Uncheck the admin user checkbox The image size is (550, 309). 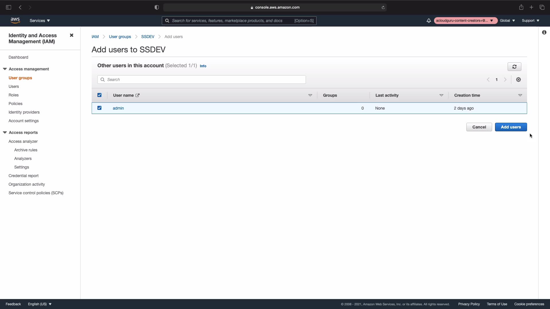pos(99,108)
